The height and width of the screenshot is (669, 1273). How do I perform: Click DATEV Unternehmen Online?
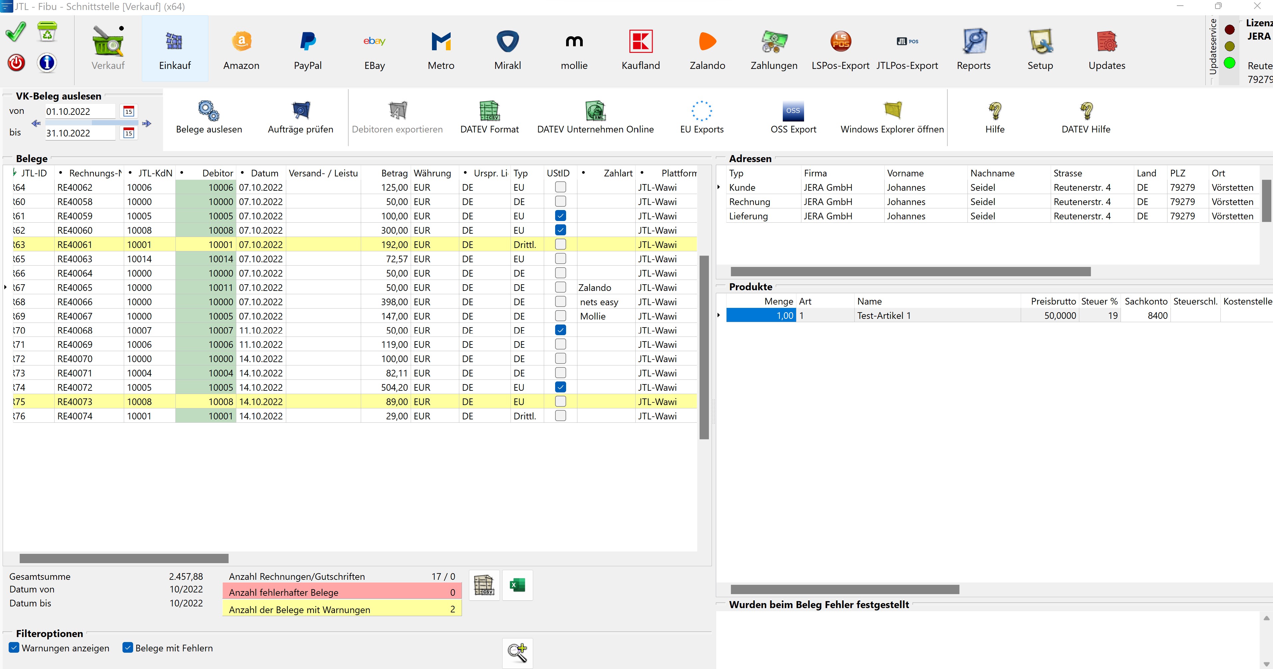point(595,117)
